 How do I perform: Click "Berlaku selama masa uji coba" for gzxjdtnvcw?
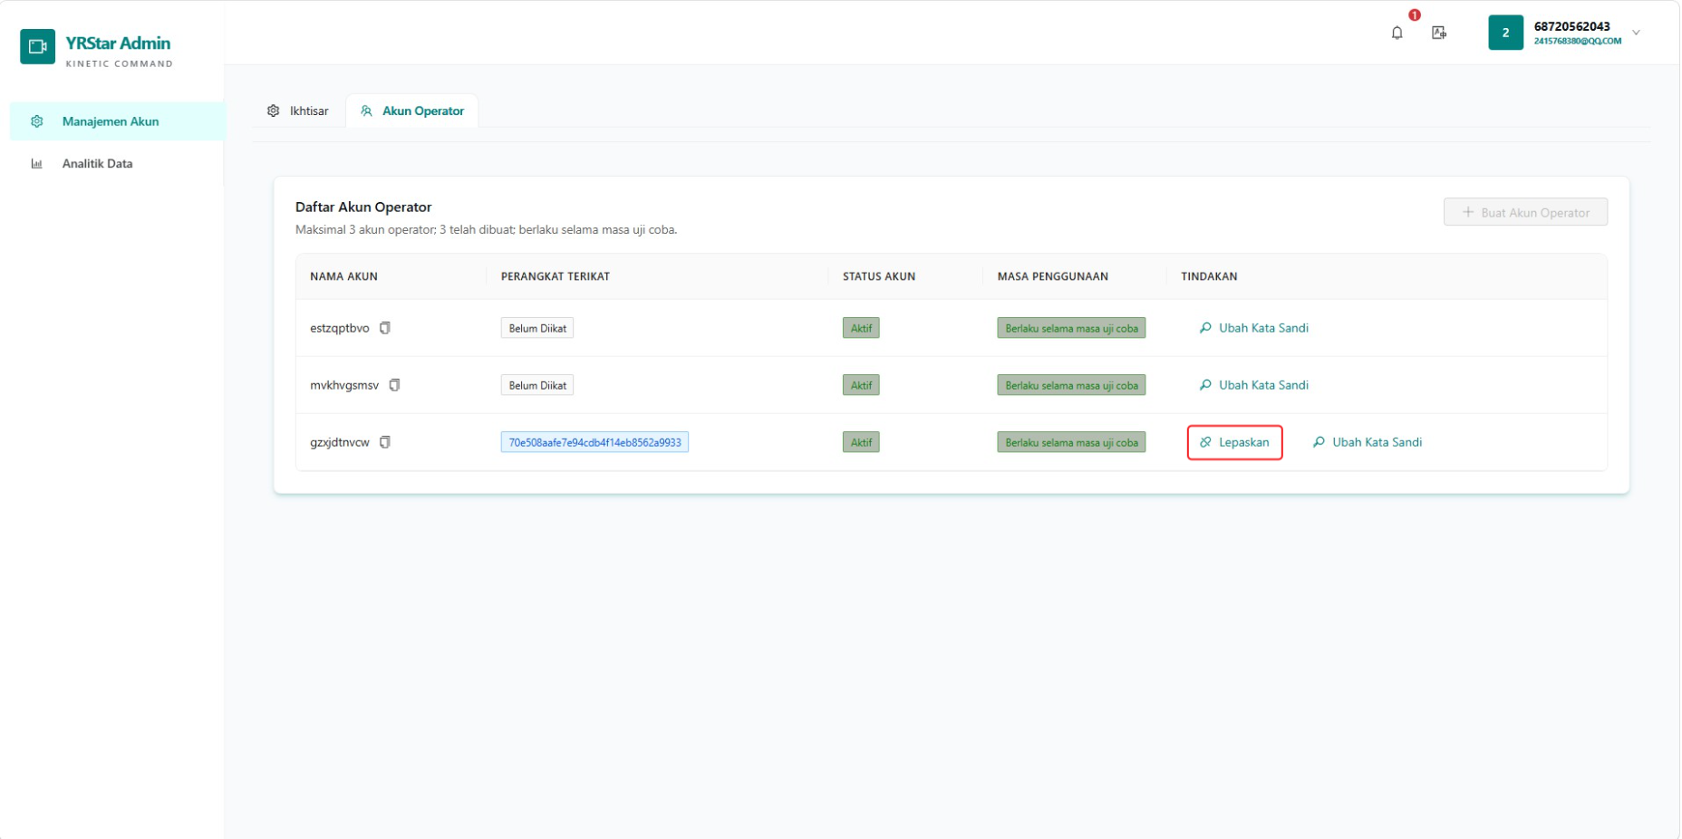point(1071,442)
